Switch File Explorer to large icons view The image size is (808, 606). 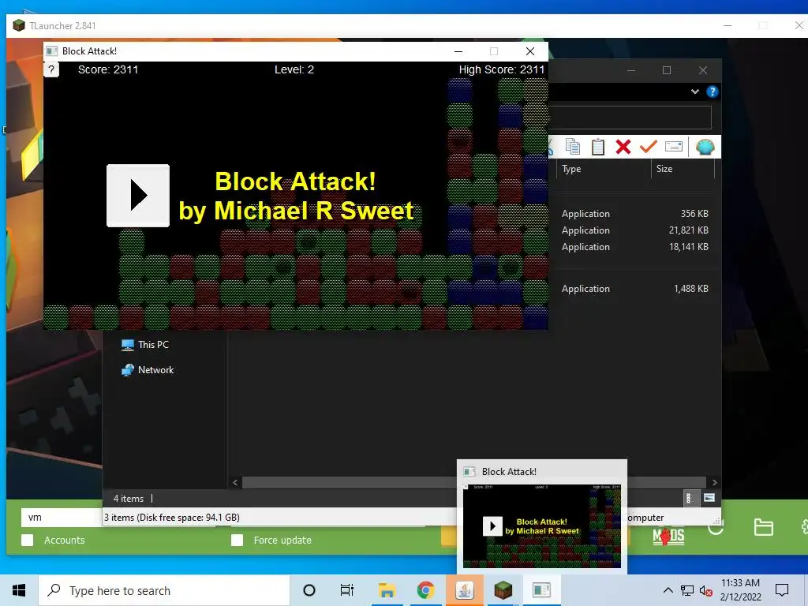[709, 498]
